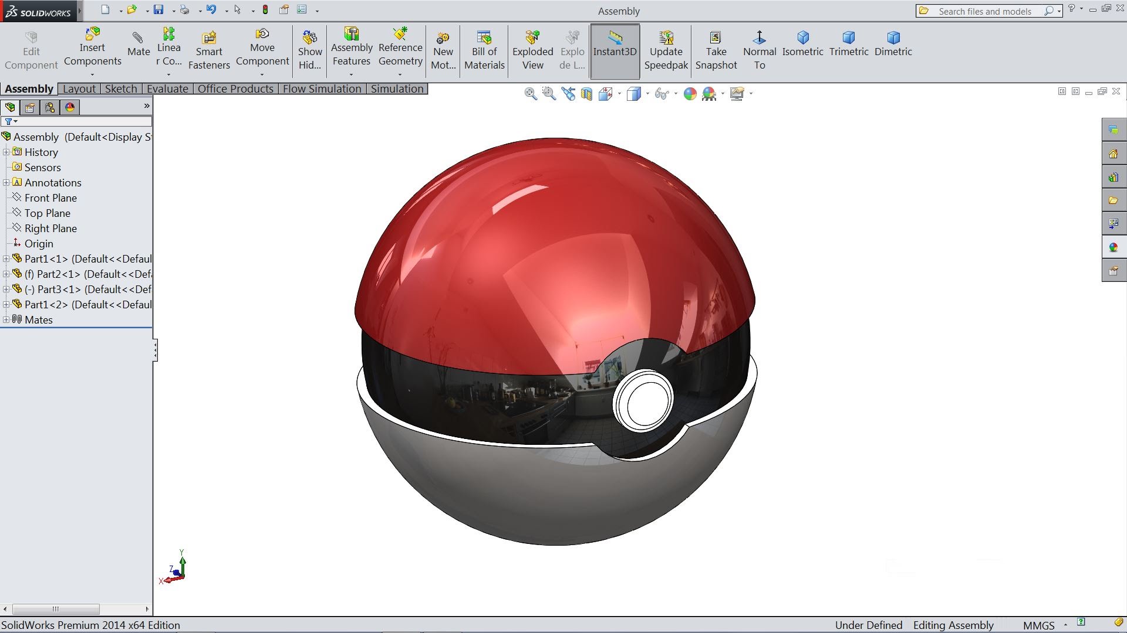Open the Bill of Materials tool
The height and width of the screenshot is (633, 1127).
484,49
